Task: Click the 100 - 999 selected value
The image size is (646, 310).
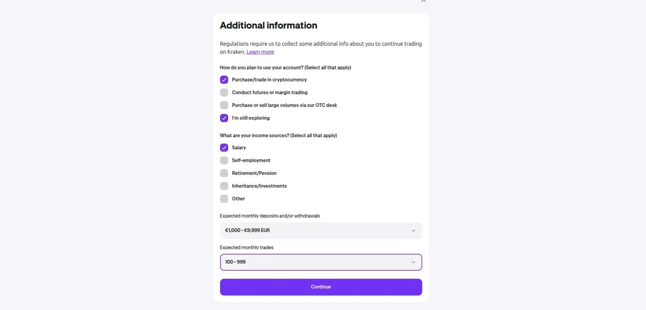Action: click(235, 262)
